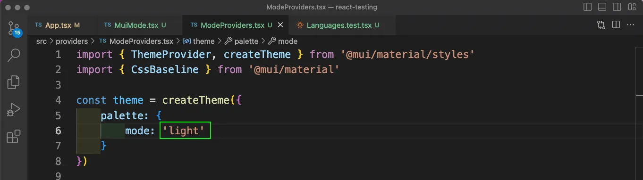Open the Search view in activity bar
Viewport: 643px width, 180px height.
(x=14, y=55)
